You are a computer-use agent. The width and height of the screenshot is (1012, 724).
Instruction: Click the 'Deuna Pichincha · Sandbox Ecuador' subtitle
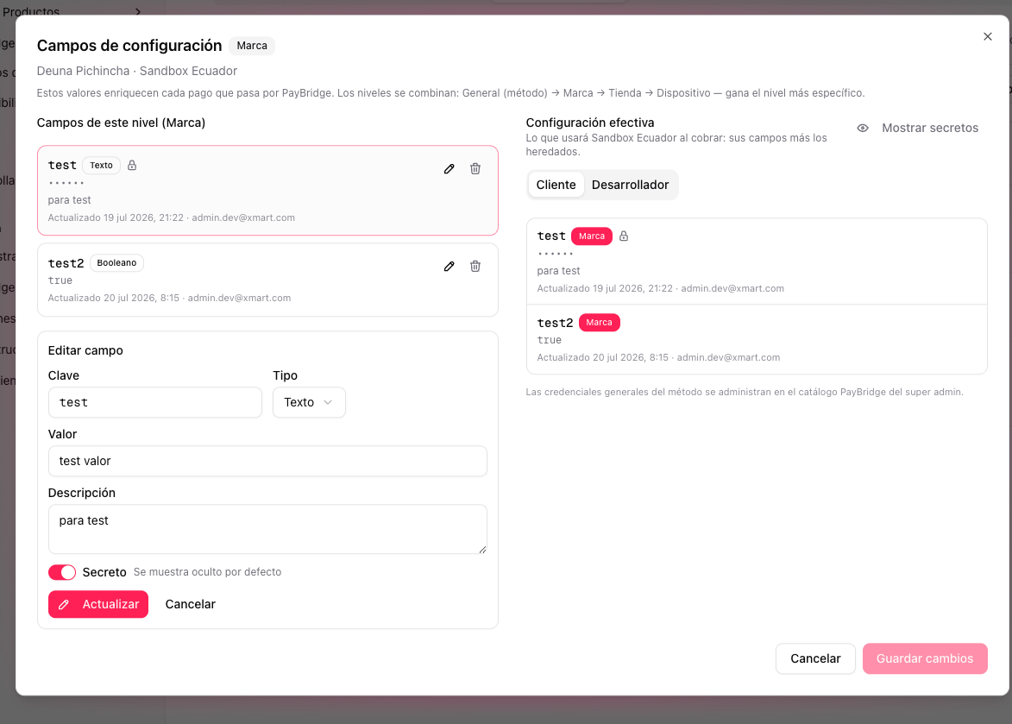137,71
